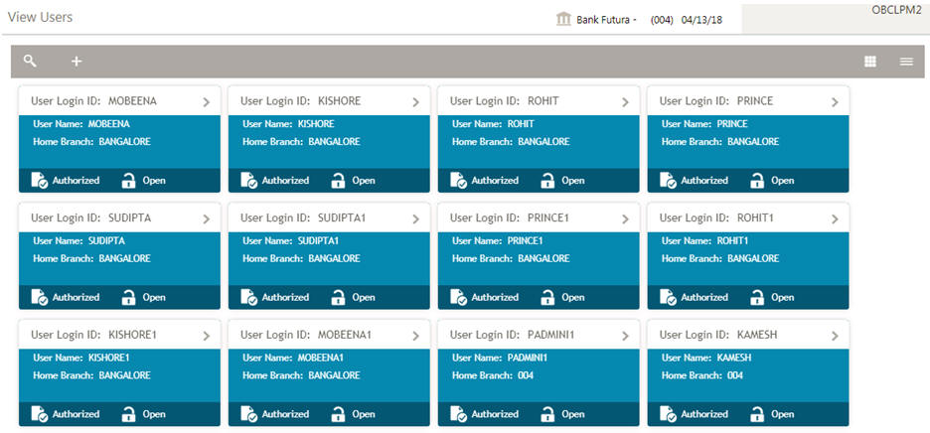The height and width of the screenshot is (433, 930).
Task: Click Authorized document icon on ROHIT card
Action: coord(458,181)
